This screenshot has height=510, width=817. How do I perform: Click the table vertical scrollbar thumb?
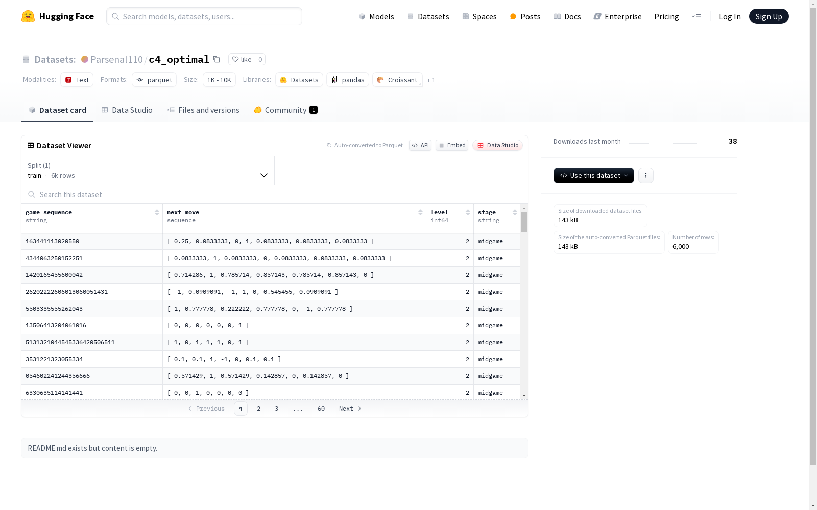point(524,222)
